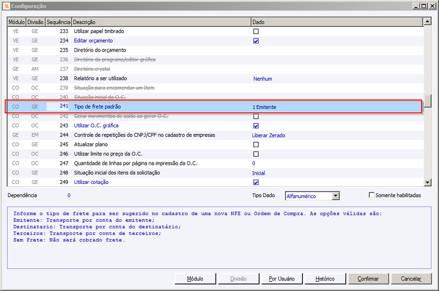Uncheck the Utilizar cotação checkbox
439x291 pixels.
click(x=256, y=182)
